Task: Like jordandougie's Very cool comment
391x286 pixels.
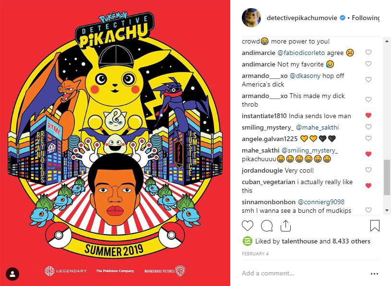Action: 368,170
